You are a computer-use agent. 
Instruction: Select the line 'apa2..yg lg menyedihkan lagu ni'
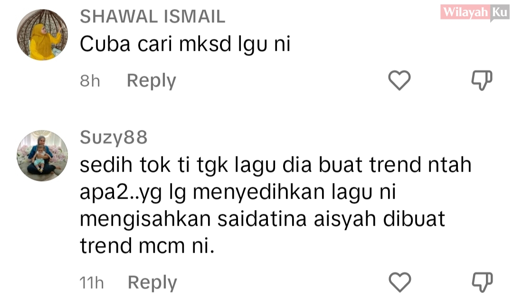point(238,192)
